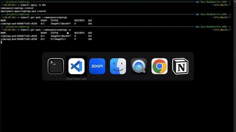The image size is (236, 132).
Task: Click the ErrImagePull status text
Action: 58,39
